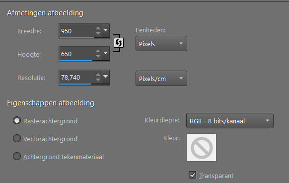Open the Pixels/cm resolution units dropdown
The height and width of the screenshot is (183, 289).
[x=161, y=79]
